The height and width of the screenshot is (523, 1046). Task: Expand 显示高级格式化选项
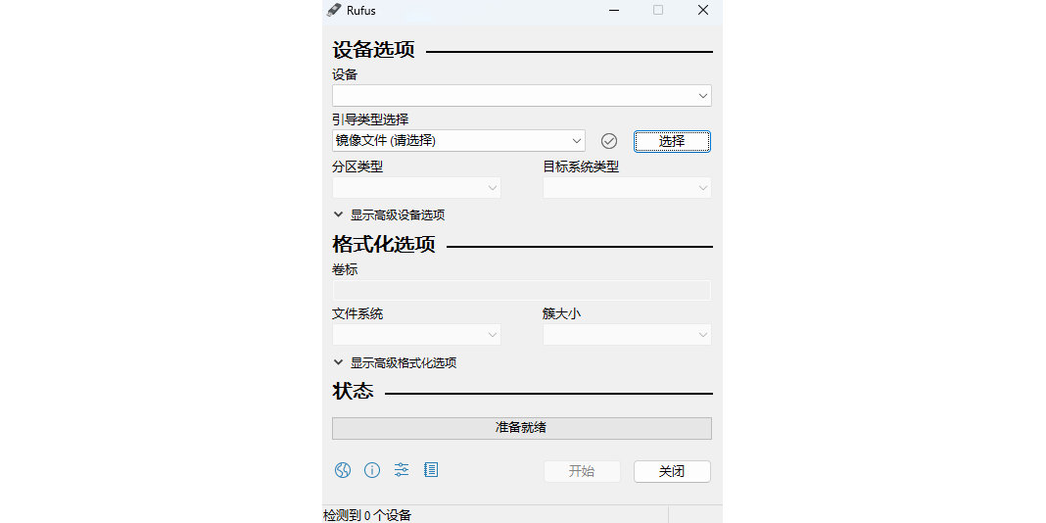click(x=395, y=363)
